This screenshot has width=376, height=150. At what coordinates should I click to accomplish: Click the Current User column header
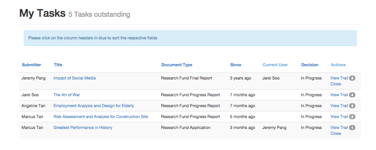(275, 65)
